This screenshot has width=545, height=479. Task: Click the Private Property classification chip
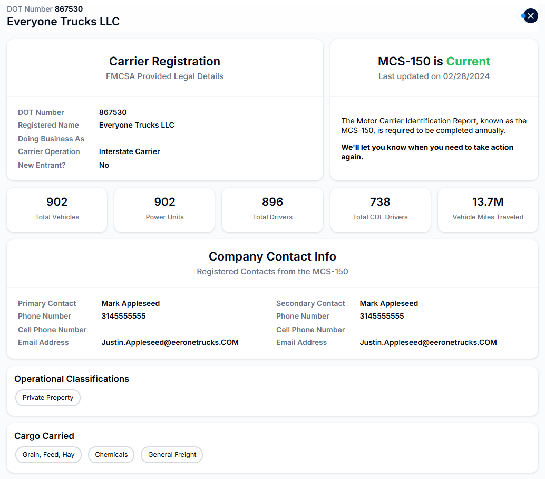[x=48, y=398]
